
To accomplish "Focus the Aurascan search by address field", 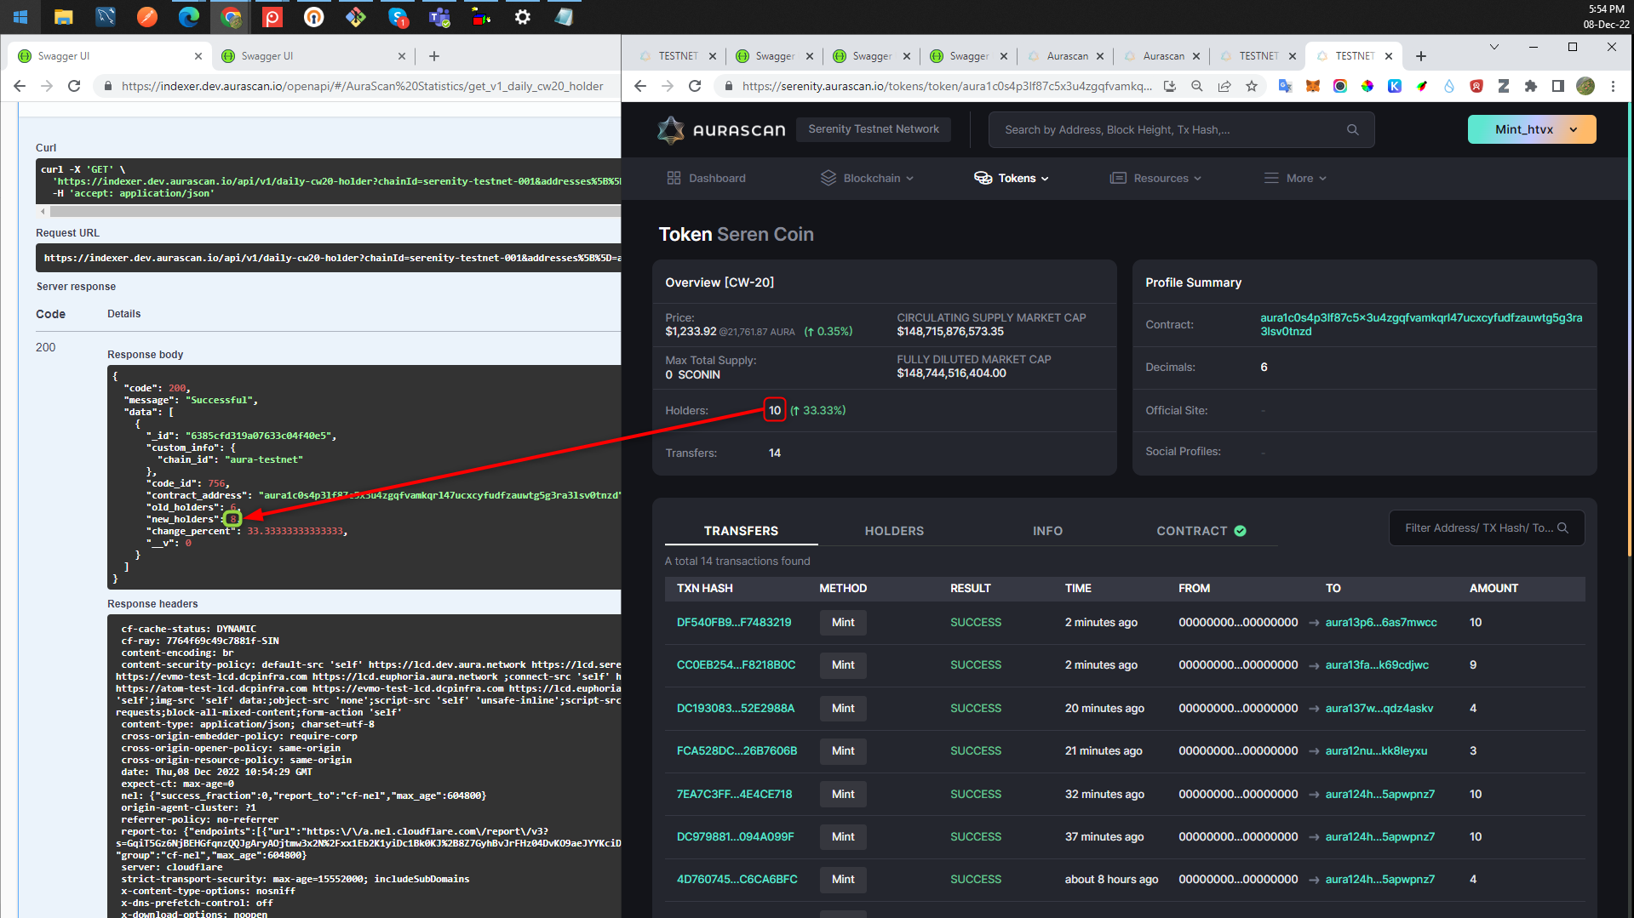I will [x=1181, y=130].
